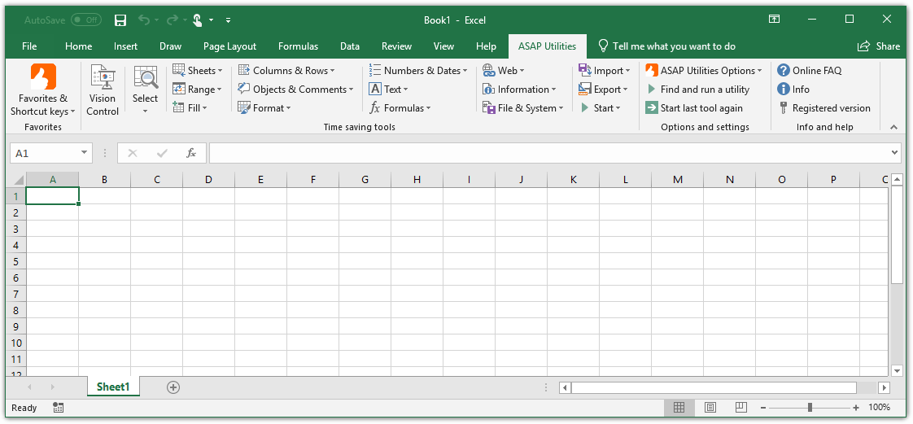The image size is (913, 424).
Task: Click the Favorites & Shortcut keys icon
Action: pos(43,77)
